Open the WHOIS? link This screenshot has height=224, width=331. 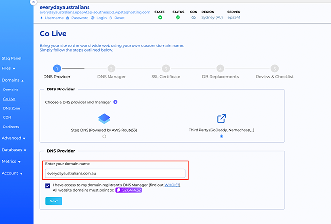[172, 185]
